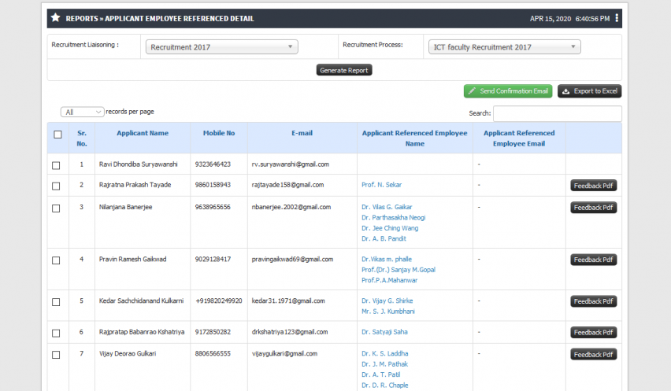Open the Dr. K. S. Laddha link
Screen dimensions: 671x391
coord(384,353)
